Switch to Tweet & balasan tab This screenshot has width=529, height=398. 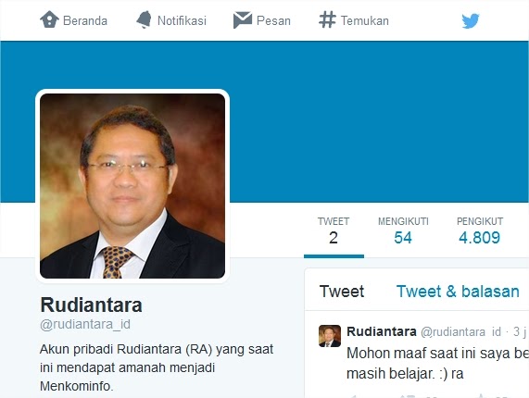point(458,292)
